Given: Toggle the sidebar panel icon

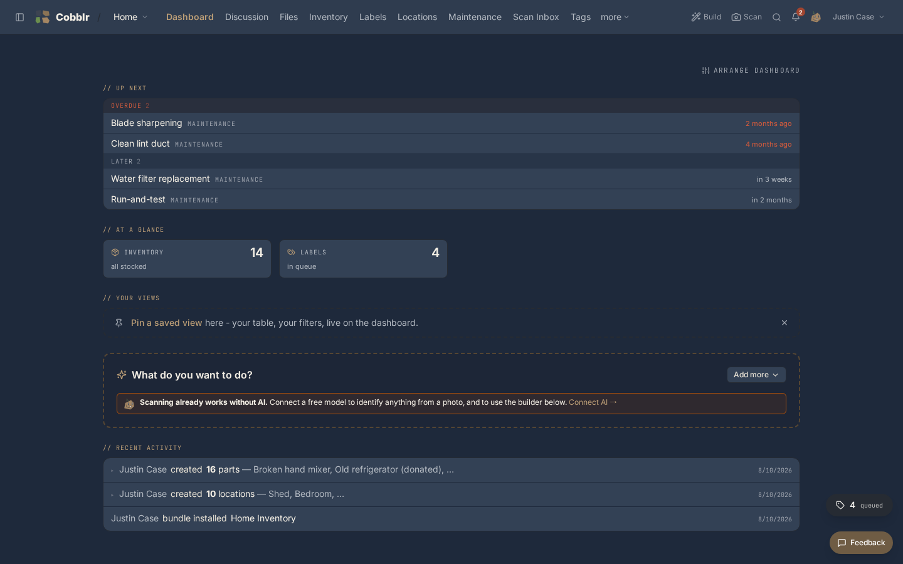Looking at the screenshot, I should click(19, 17).
